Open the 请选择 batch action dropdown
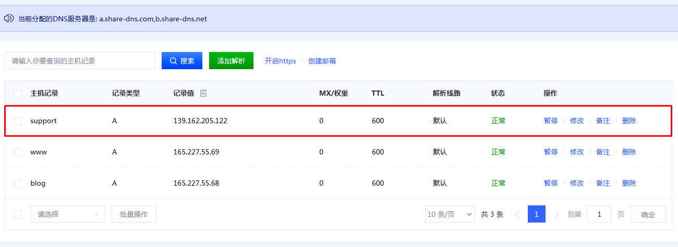 (68, 214)
